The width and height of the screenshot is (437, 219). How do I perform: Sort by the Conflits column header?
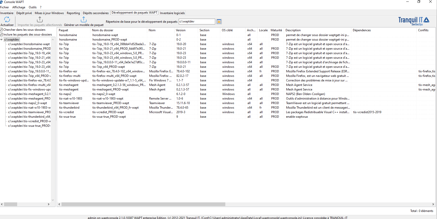[426, 30]
